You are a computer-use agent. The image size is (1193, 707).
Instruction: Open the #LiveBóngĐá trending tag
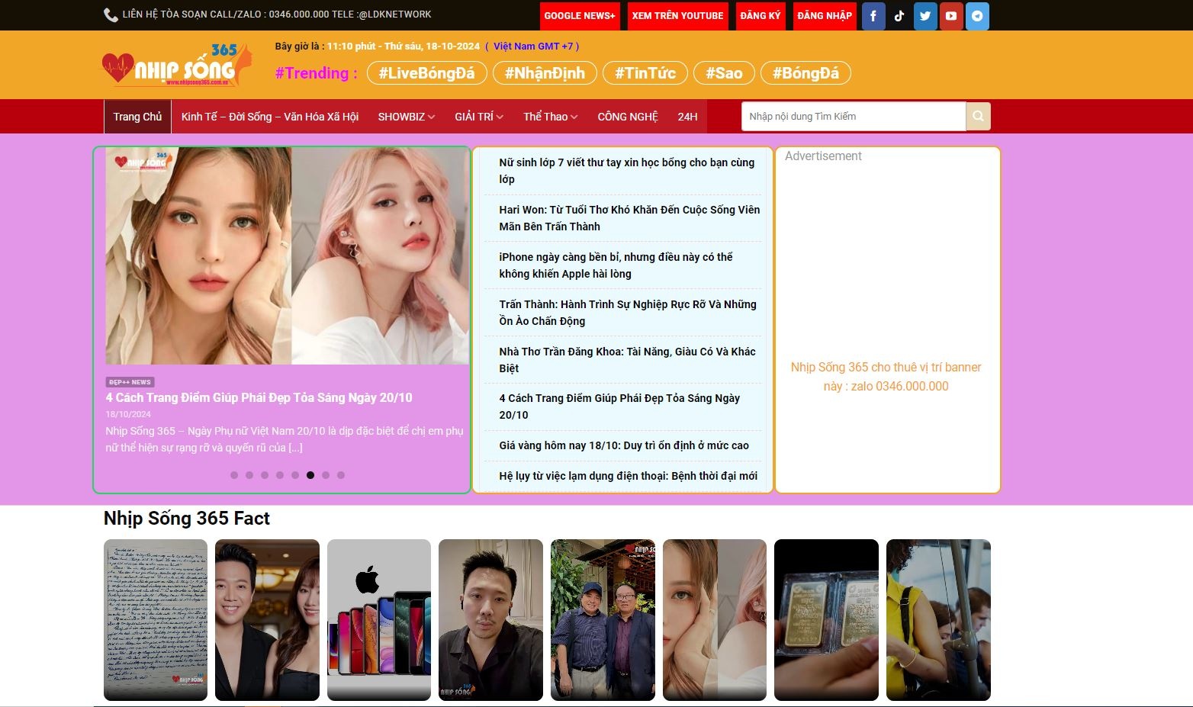click(426, 73)
